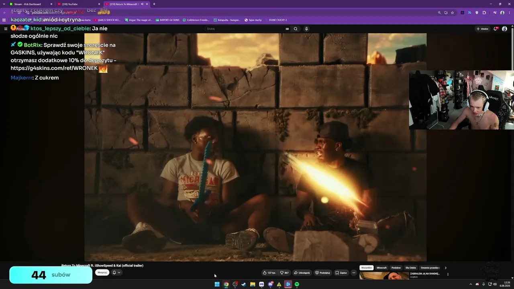This screenshot has height=289, width=514.
Task: Select the Dla Ciebie filter chip
Action: point(410,268)
